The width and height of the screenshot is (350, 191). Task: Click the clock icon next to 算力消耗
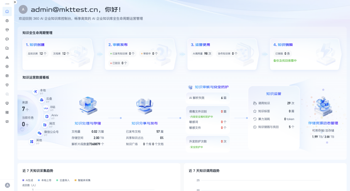(255, 119)
